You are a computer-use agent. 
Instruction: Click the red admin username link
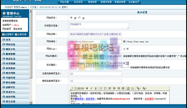pyautogui.click(x=16, y=25)
